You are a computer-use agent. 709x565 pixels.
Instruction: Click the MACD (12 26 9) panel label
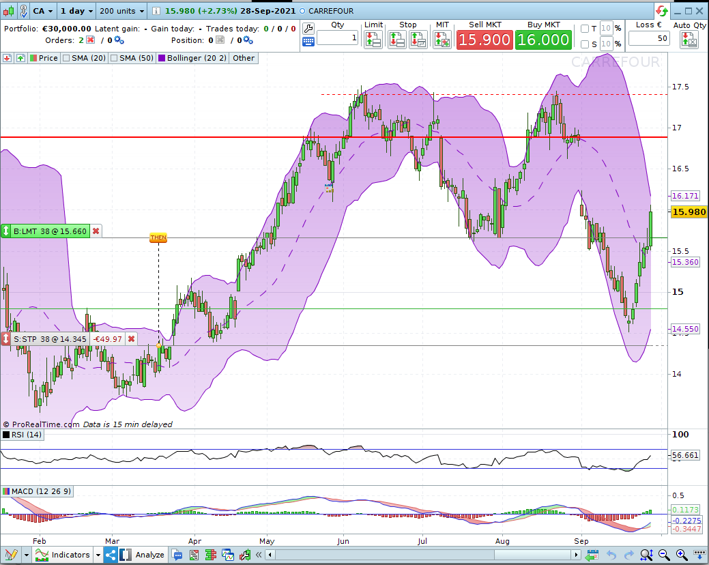(x=37, y=491)
